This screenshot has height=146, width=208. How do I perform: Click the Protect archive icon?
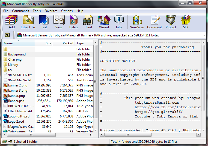[171, 22]
